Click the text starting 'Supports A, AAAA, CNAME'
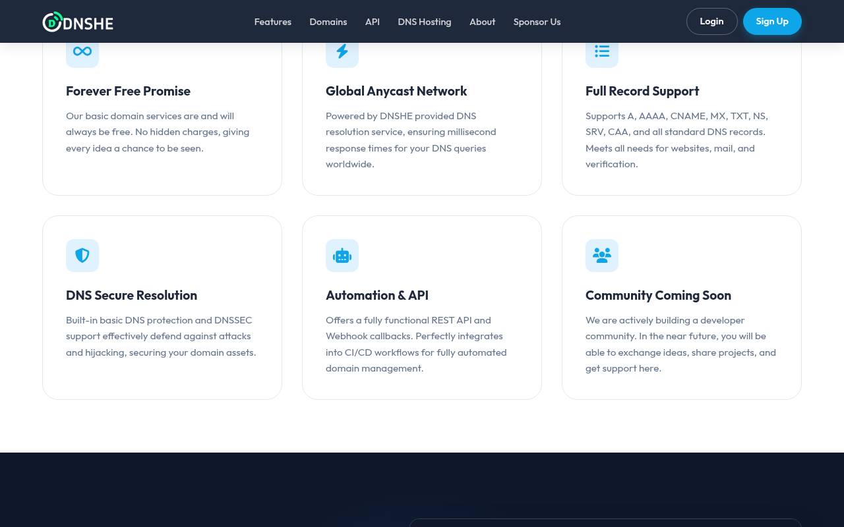 tap(677, 140)
